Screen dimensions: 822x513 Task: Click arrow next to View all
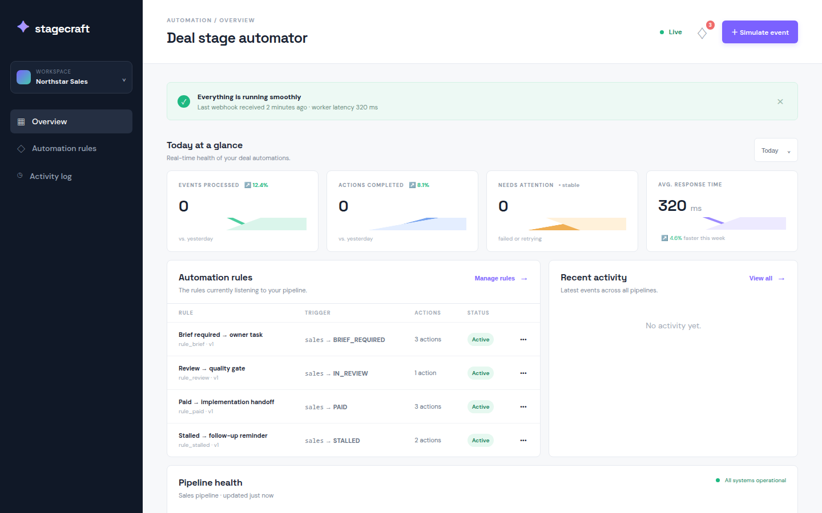pos(781,279)
